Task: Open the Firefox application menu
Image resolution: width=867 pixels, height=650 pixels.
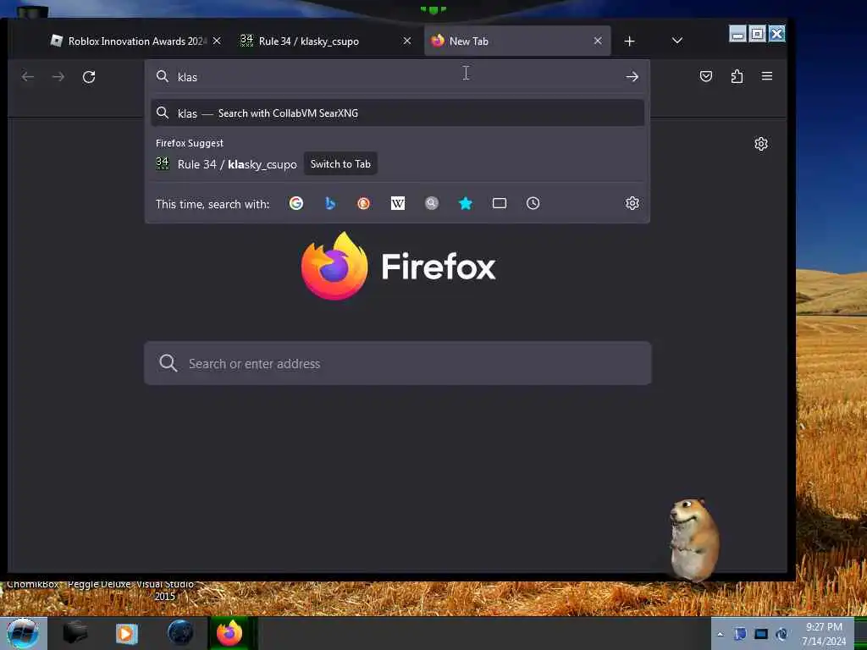Action: tap(767, 76)
